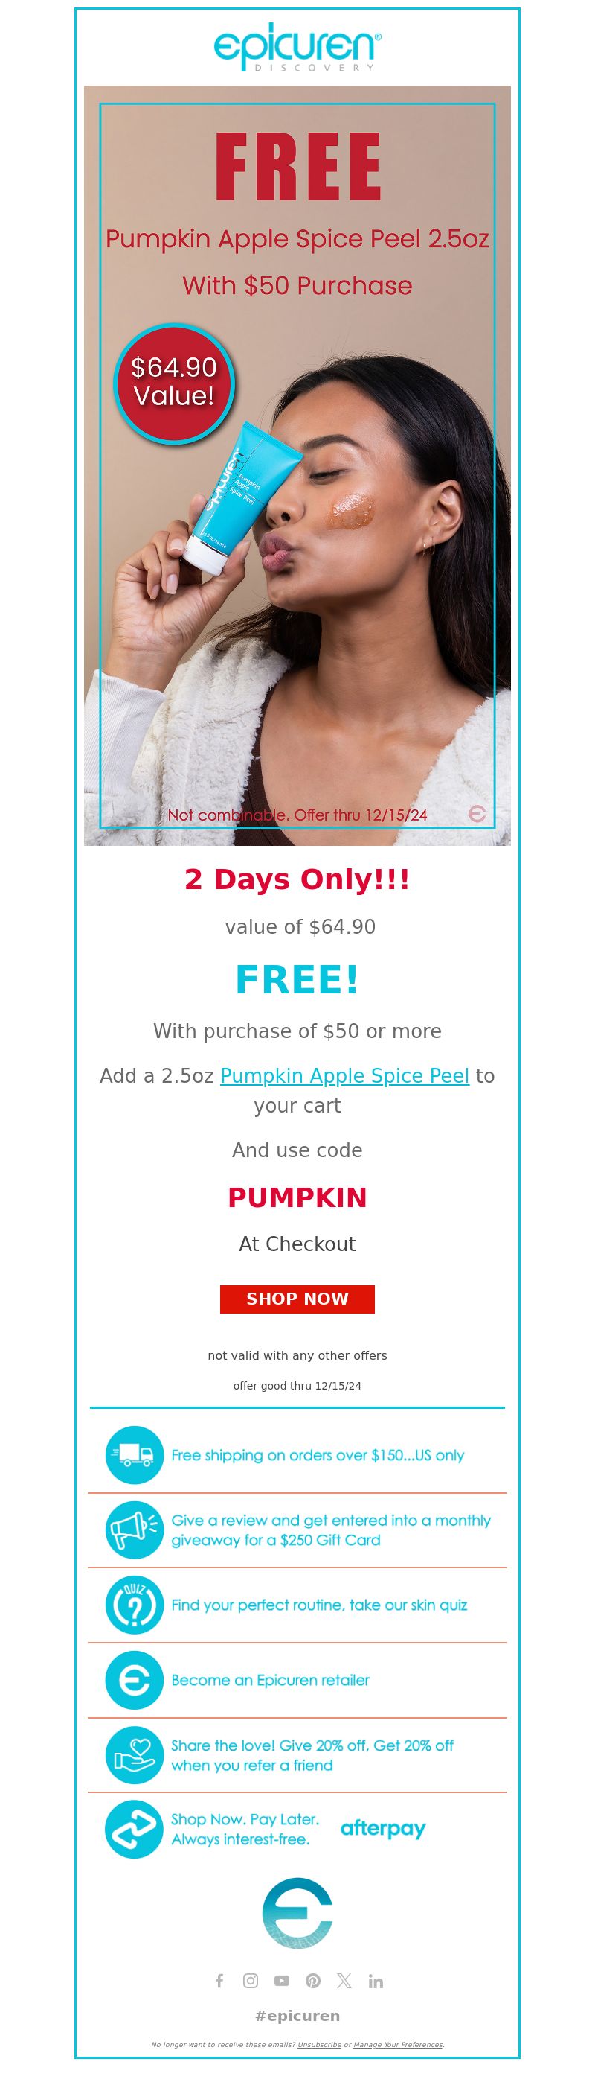Click the afterpay wordmark logo

pyautogui.click(x=383, y=1829)
